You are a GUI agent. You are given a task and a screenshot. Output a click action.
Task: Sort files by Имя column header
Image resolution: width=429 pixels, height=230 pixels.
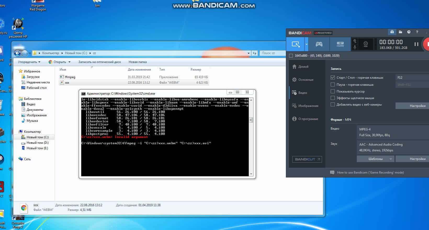63,70
